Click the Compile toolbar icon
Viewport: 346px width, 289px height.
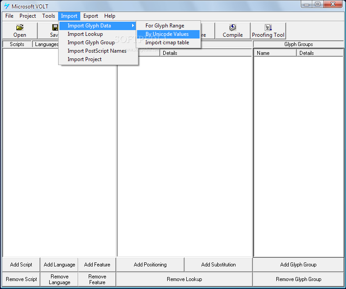pyautogui.click(x=232, y=27)
